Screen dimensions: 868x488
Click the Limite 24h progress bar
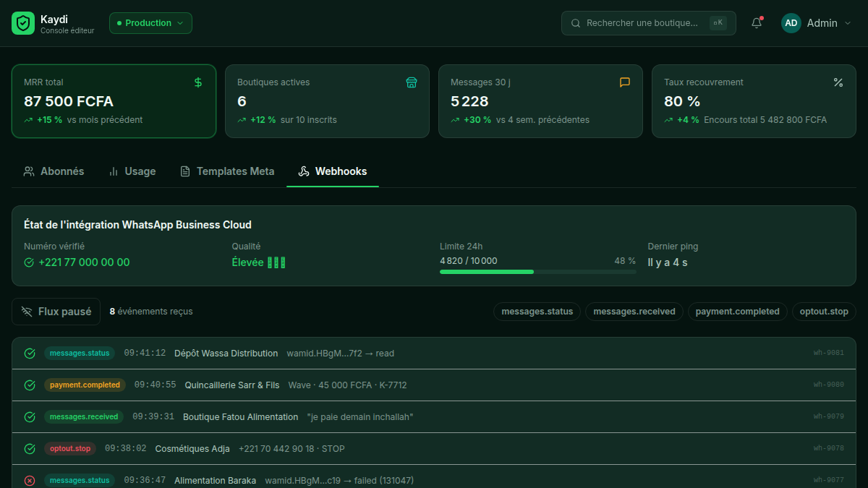click(x=537, y=272)
